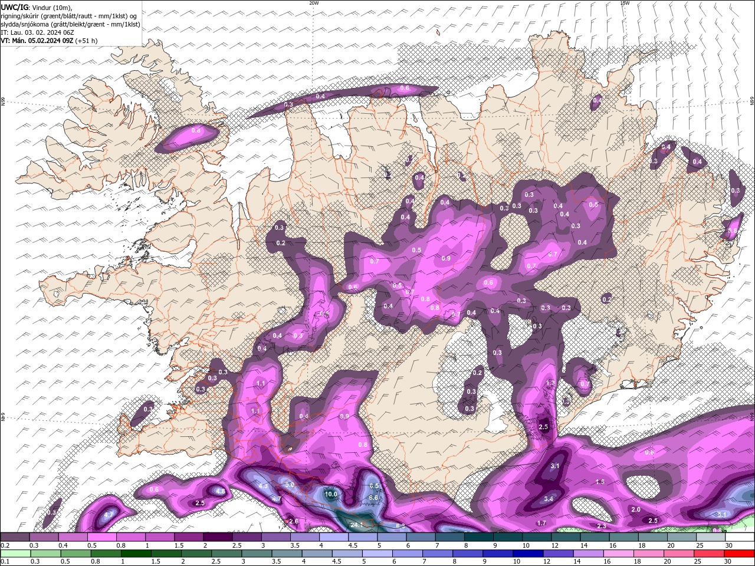Click the gray-purple 0.2 swatch in snow scale
The height and width of the screenshot is (566, 755).
15,537
